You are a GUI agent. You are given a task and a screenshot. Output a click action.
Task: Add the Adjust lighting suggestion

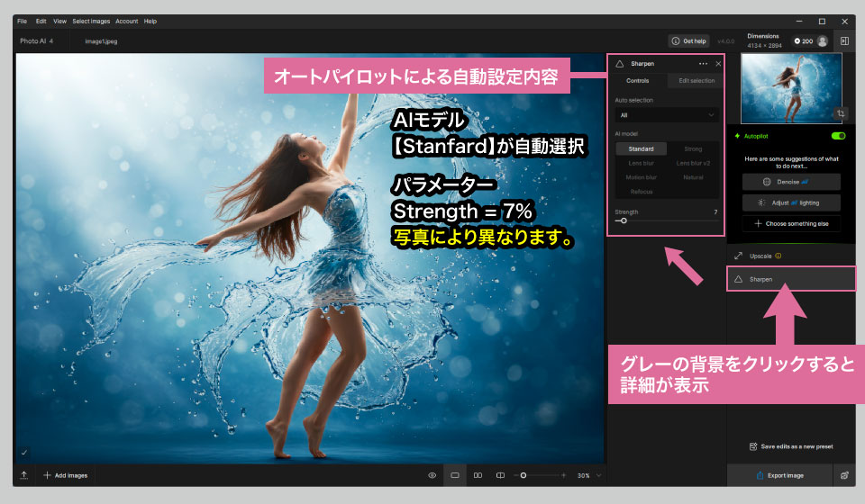[x=791, y=202]
